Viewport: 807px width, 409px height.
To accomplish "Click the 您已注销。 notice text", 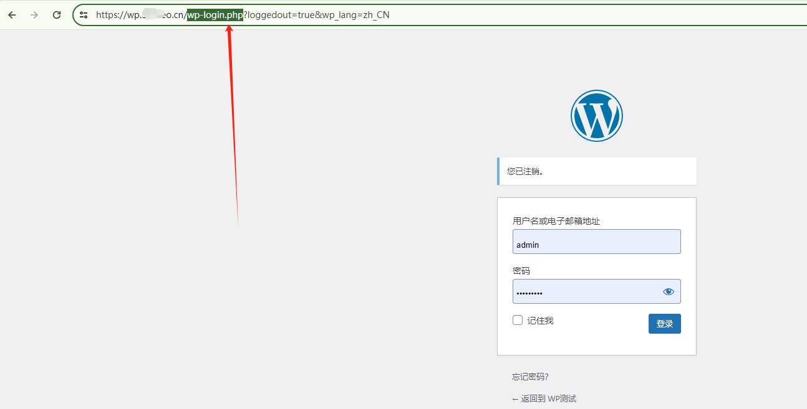I will tap(525, 171).
